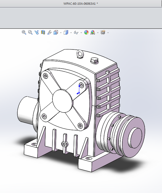
Task: Select the cylindrical shaft on the left side
Action: click(26, 110)
